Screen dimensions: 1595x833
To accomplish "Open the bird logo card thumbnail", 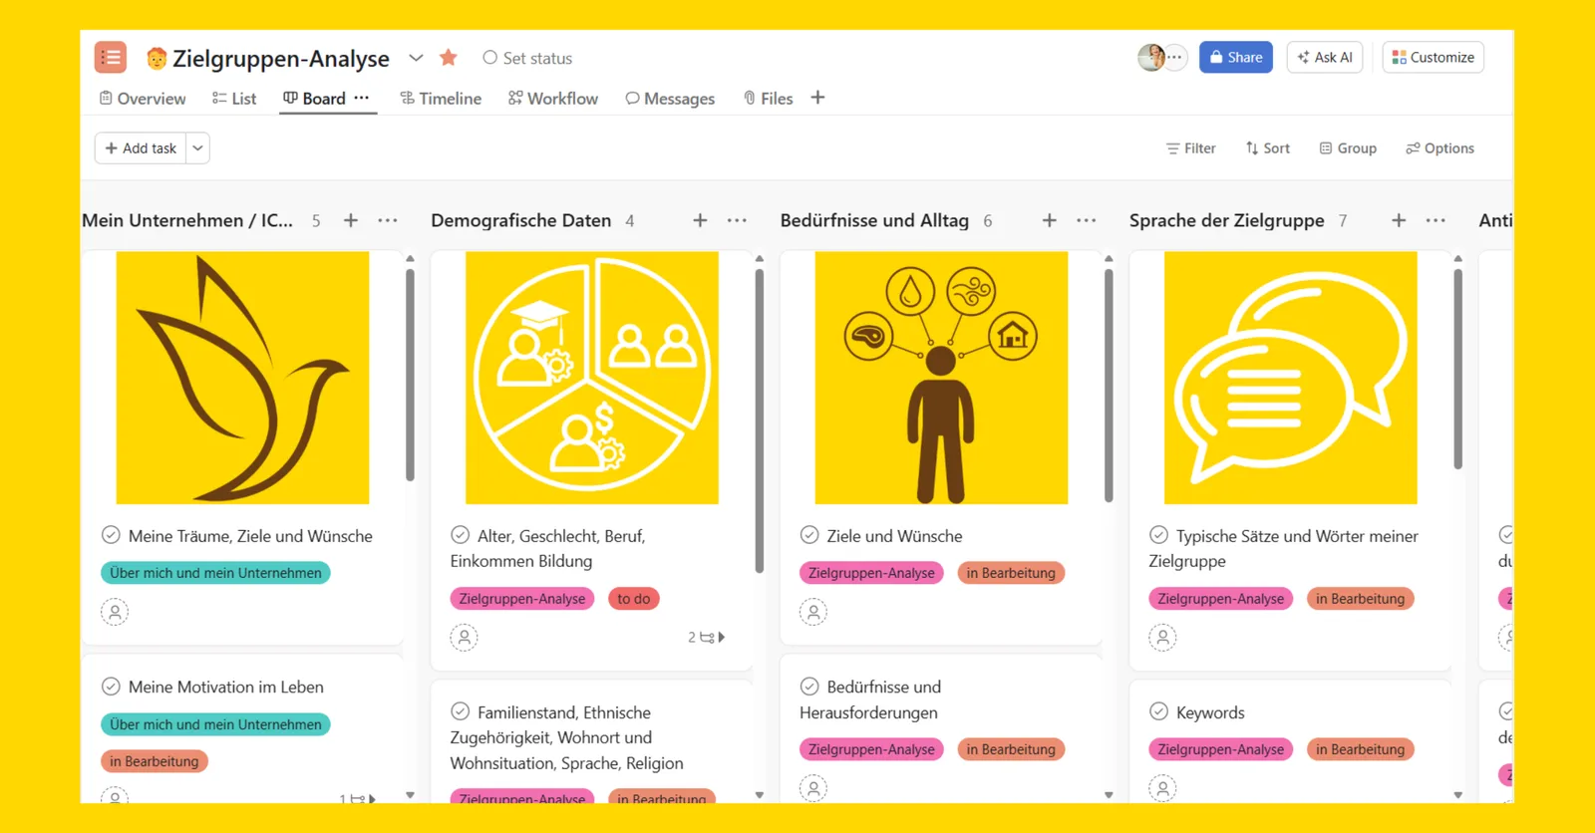I will click(242, 378).
